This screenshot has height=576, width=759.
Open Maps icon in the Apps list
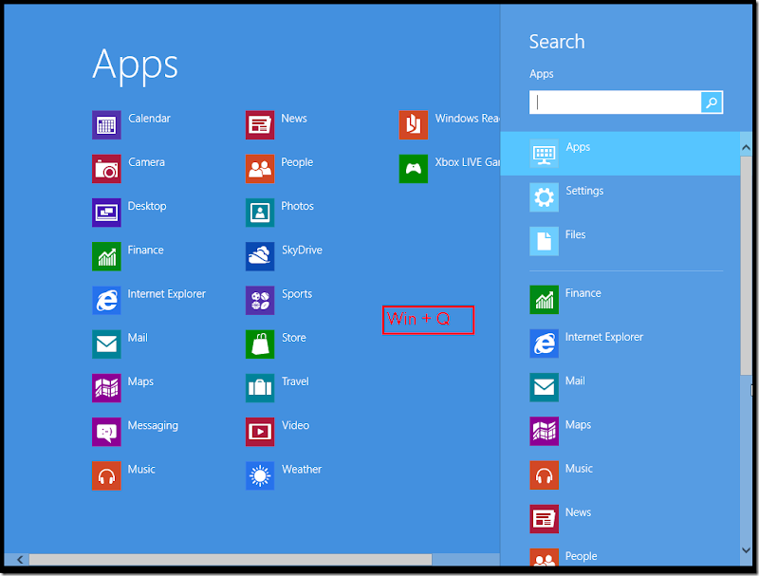(x=106, y=388)
